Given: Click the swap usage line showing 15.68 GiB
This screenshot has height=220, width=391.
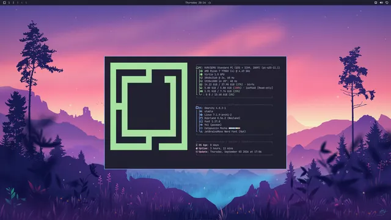Looking at the screenshot, I should click(x=220, y=95).
